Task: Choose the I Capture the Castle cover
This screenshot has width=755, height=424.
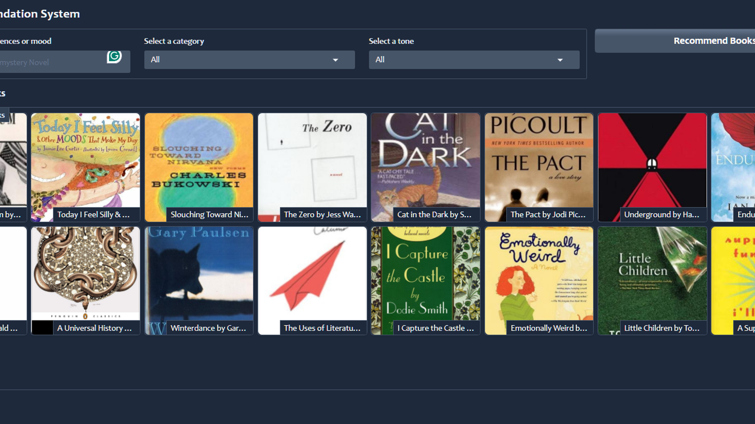Action: (425, 281)
